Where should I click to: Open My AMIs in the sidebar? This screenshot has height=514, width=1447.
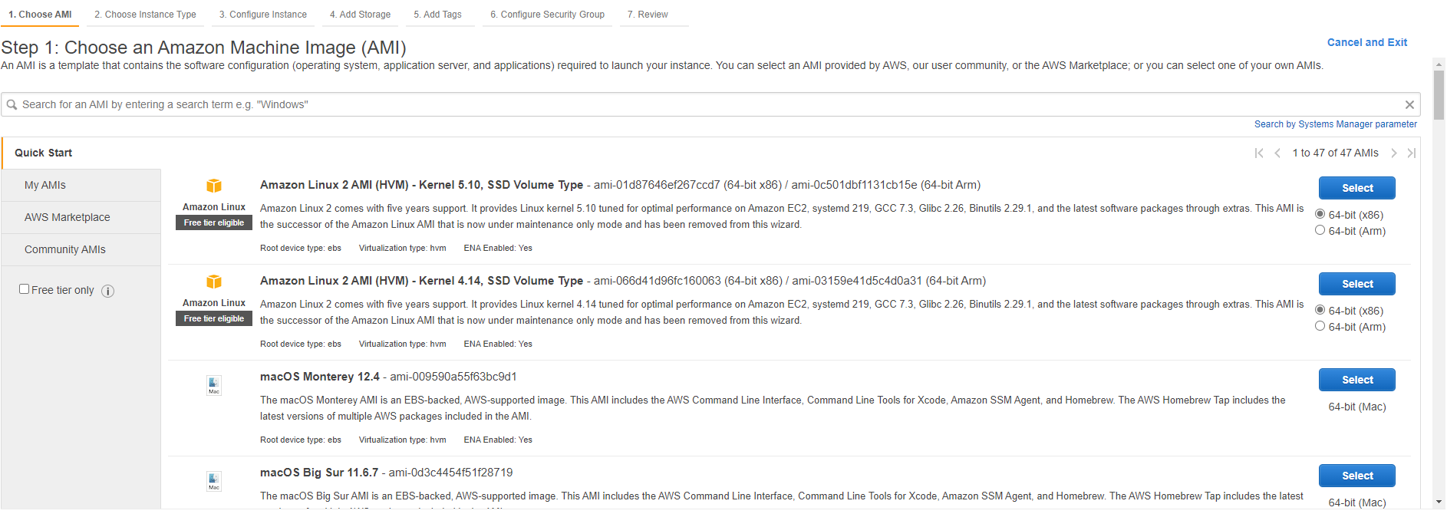tap(81, 186)
